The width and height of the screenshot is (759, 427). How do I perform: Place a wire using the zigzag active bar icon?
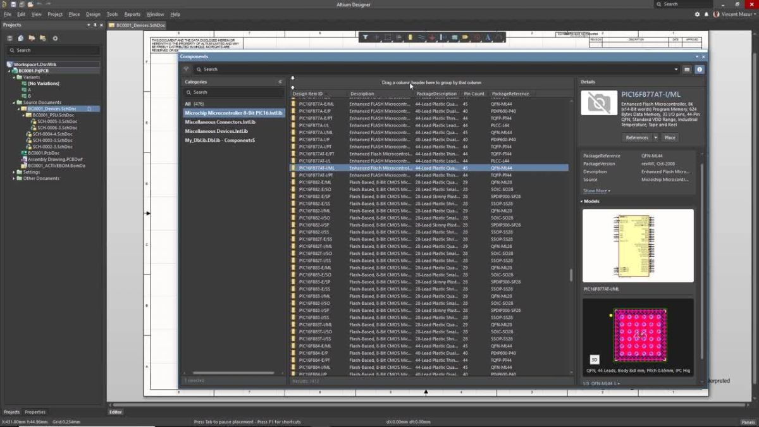tap(423, 37)
